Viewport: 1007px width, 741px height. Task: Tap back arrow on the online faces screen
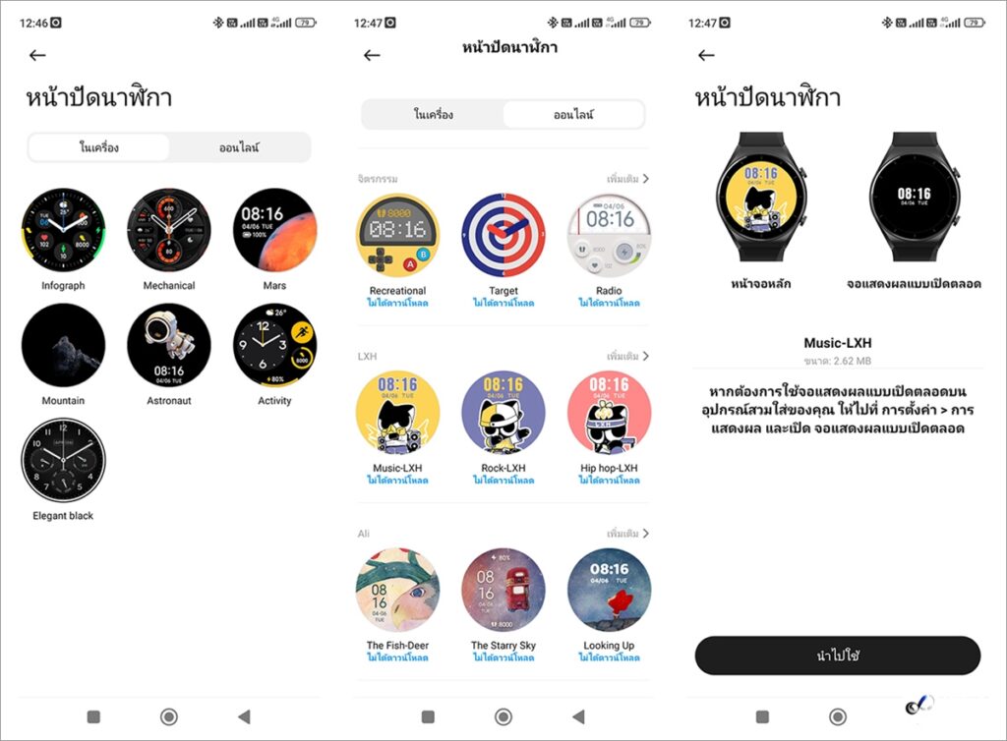click(x=372, y=55)
